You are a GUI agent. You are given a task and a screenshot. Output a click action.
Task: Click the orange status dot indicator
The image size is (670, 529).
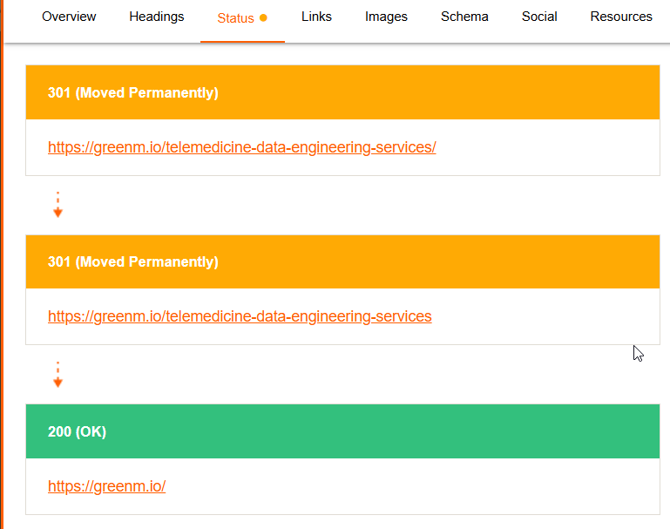pos(263,17)
